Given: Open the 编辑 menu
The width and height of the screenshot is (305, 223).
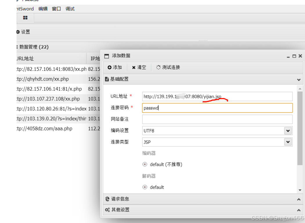Looking at the screenshot, I should pos(43,9).
